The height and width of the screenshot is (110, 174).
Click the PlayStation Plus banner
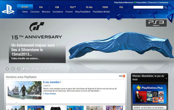(149, 94)
